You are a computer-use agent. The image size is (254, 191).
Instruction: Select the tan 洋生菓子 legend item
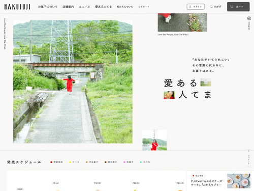click(92, 162)
